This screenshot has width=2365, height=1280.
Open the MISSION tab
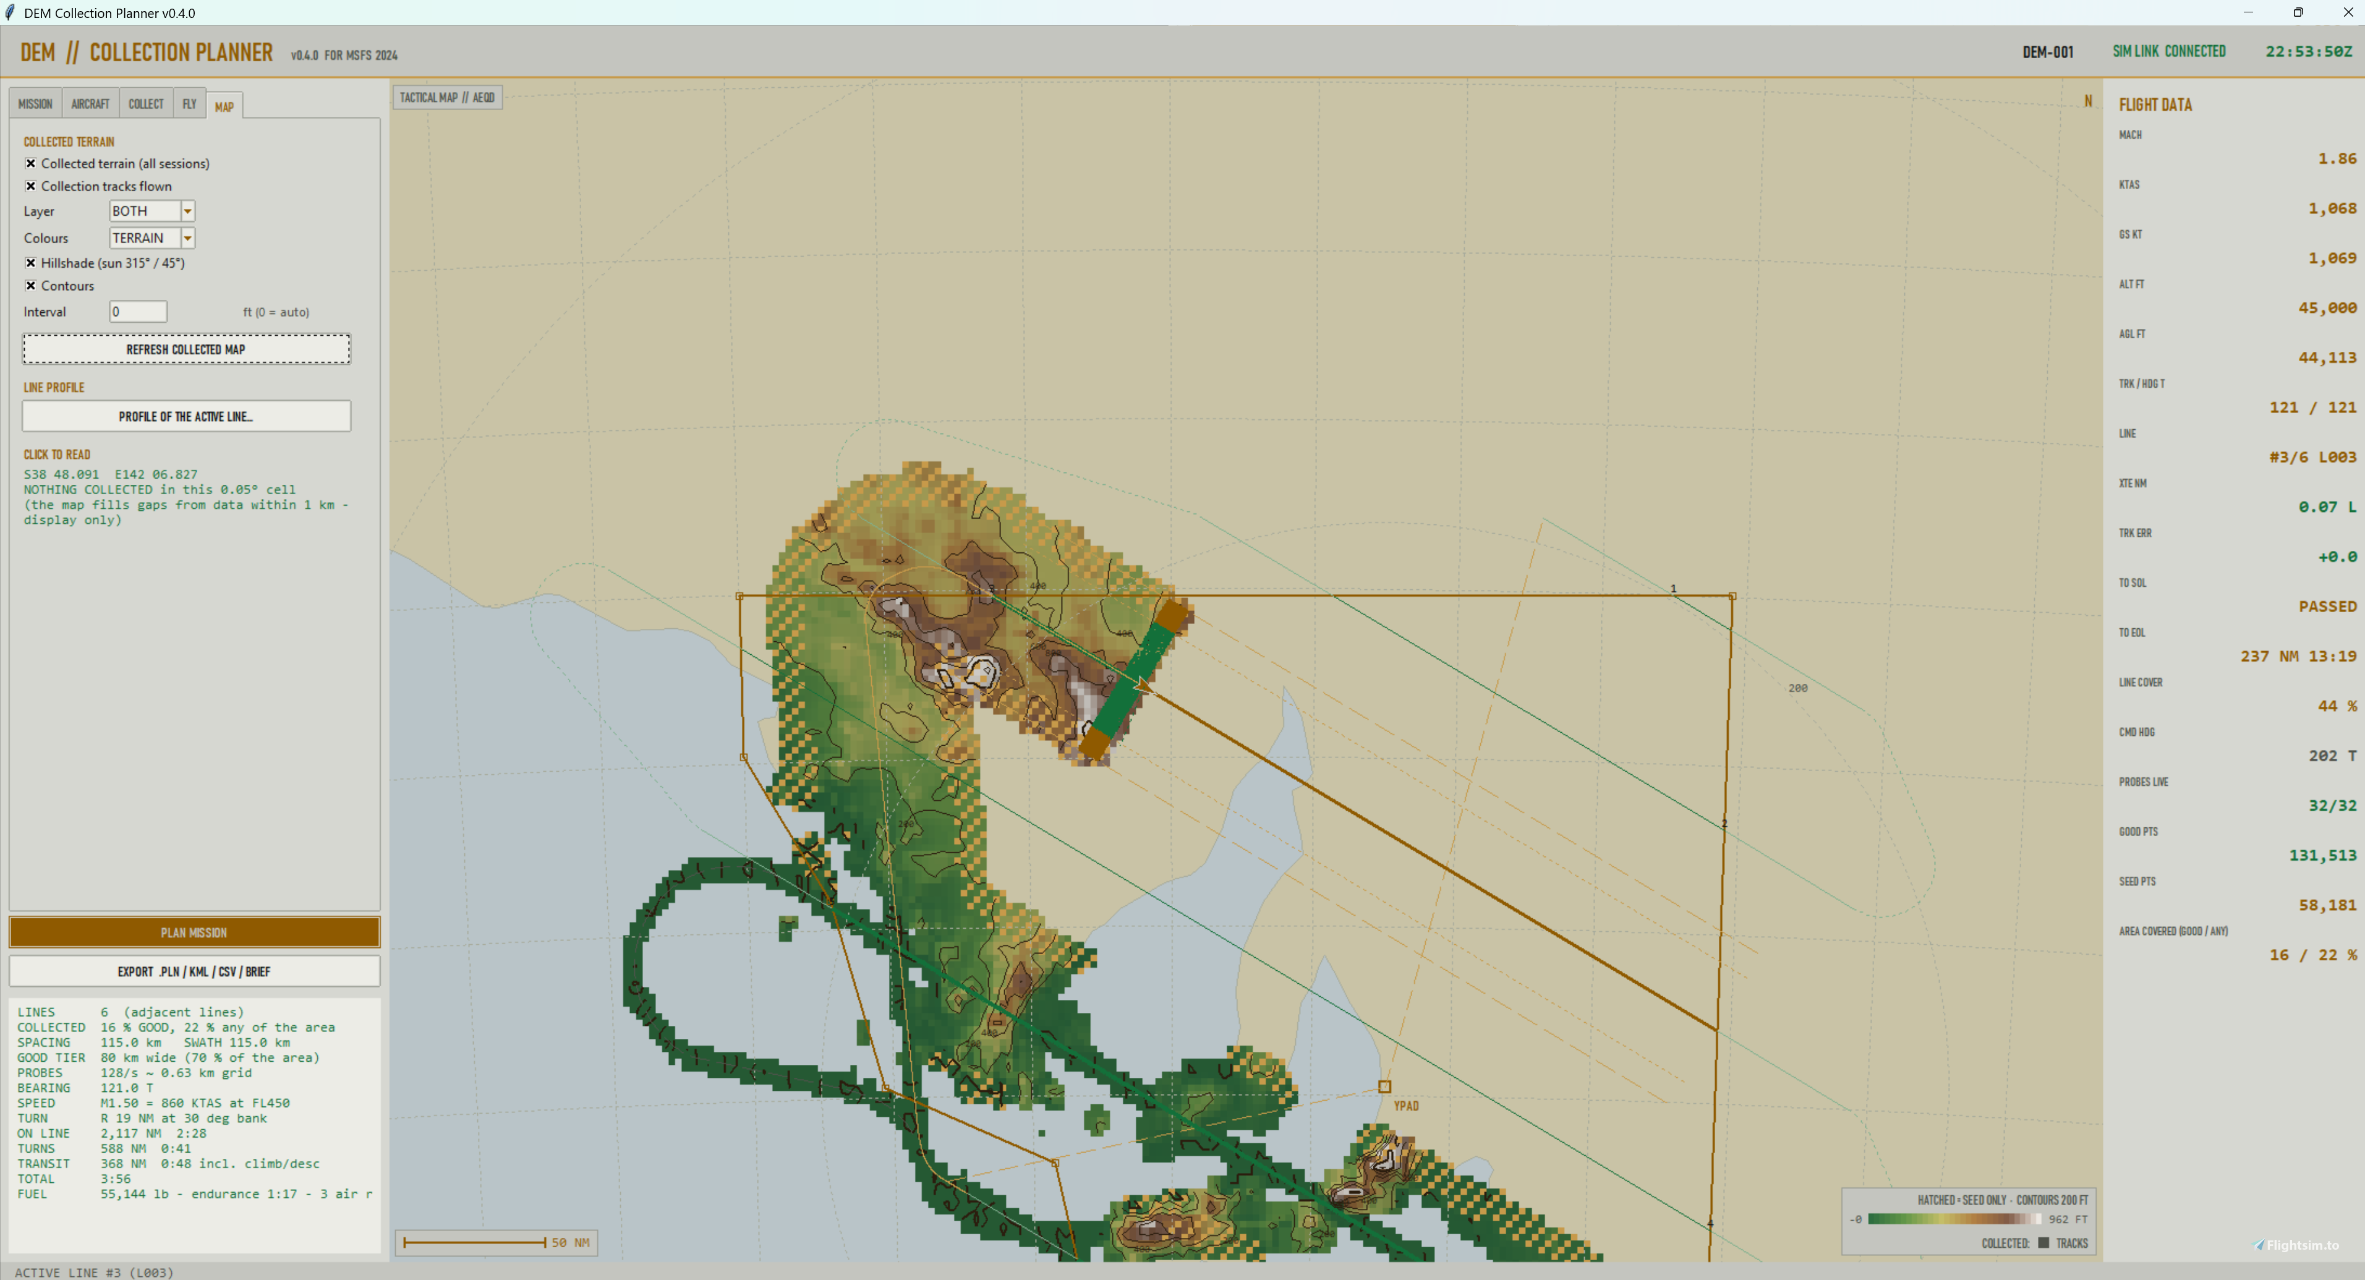click(x=35, y=104)
